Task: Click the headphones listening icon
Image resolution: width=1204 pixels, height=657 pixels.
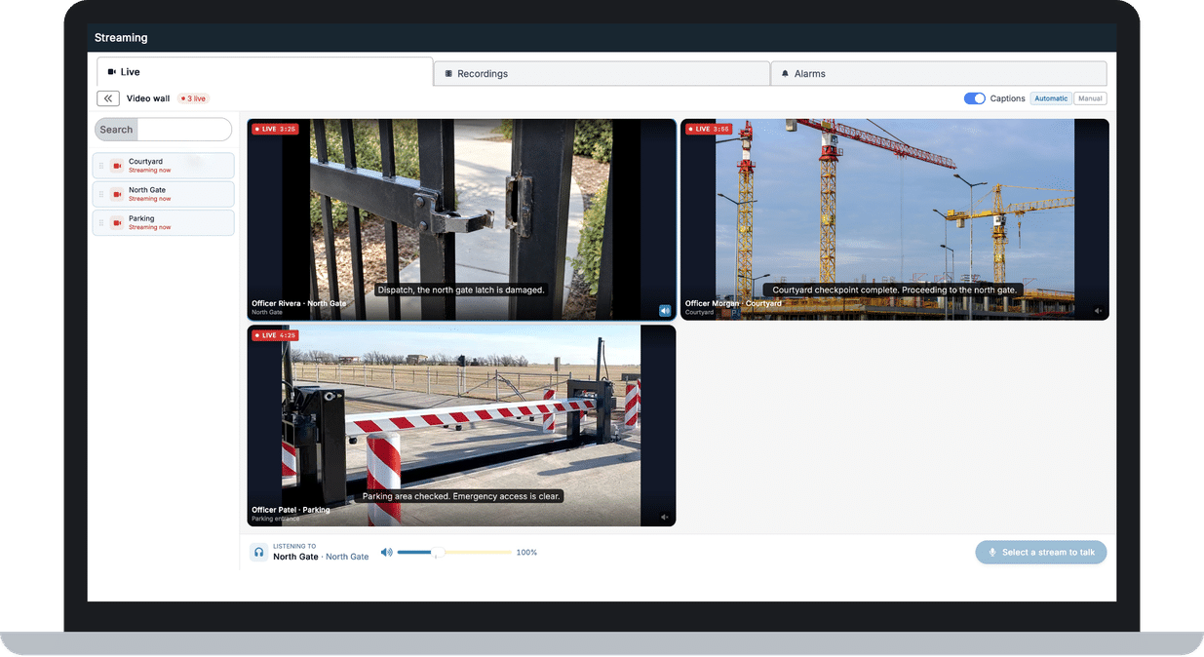Action: [259, 552]
